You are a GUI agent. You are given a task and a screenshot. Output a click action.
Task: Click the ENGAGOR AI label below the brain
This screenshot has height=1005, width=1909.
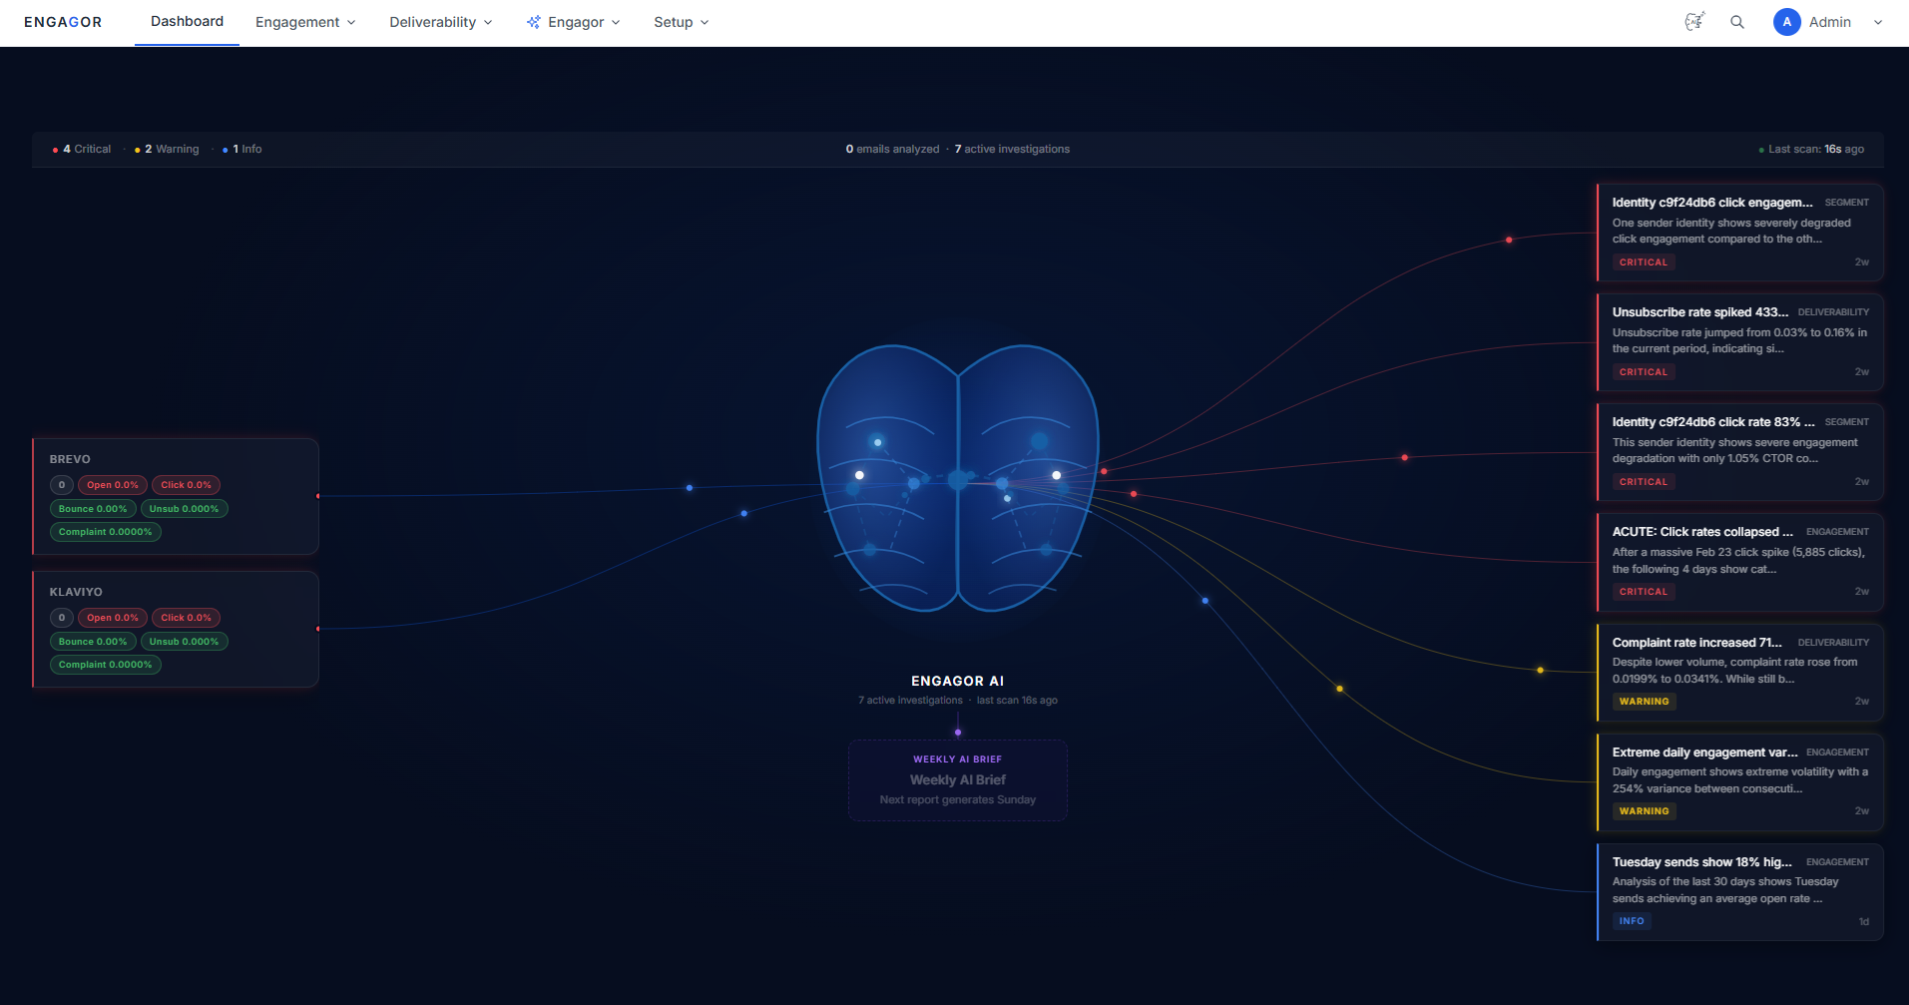click(x=958, y=681)
